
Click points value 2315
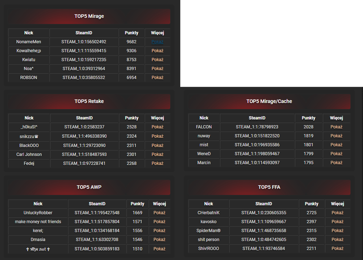pyautogui.click(x=311, y=231)
